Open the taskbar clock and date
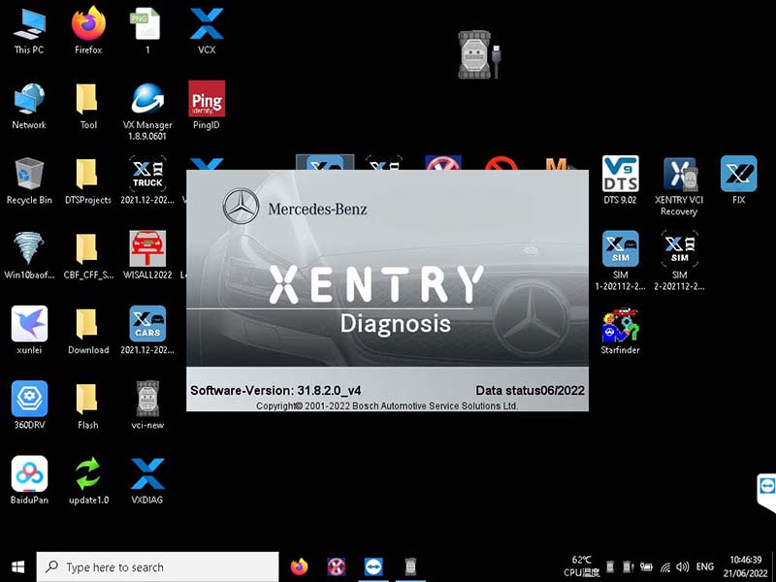 point(745,566)
